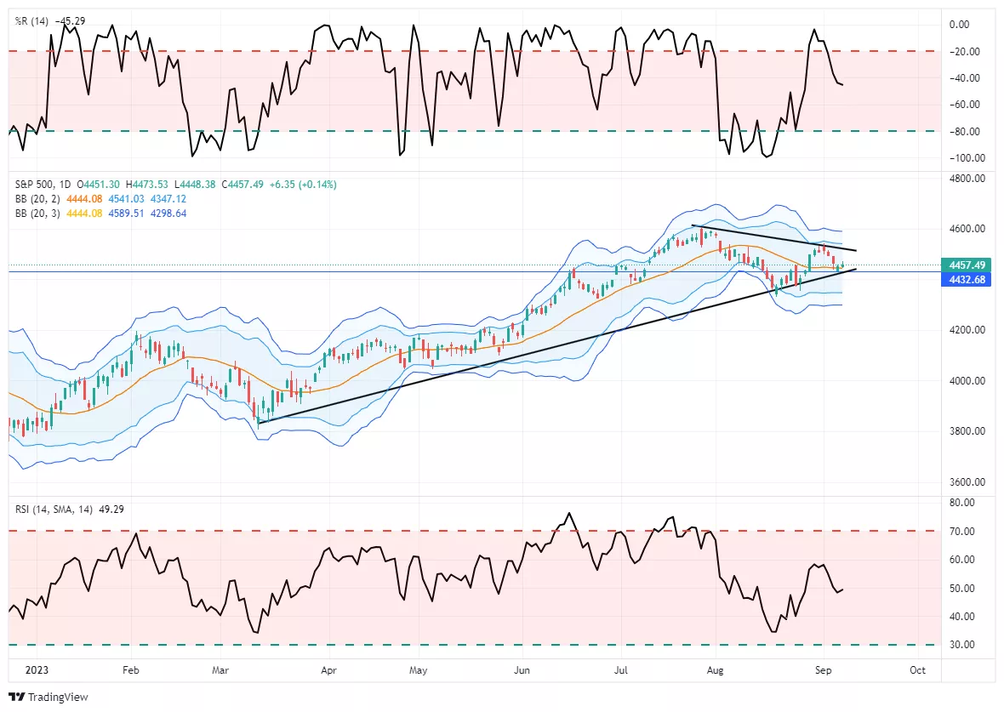Image resolution: width=1004 pixels, height=712 pixels.
Task: Select the open price O4451.30
Action: tap(97, 185)
